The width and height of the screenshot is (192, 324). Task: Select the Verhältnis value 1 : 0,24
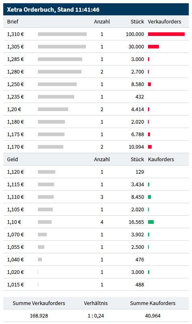(x=96, y=316)
